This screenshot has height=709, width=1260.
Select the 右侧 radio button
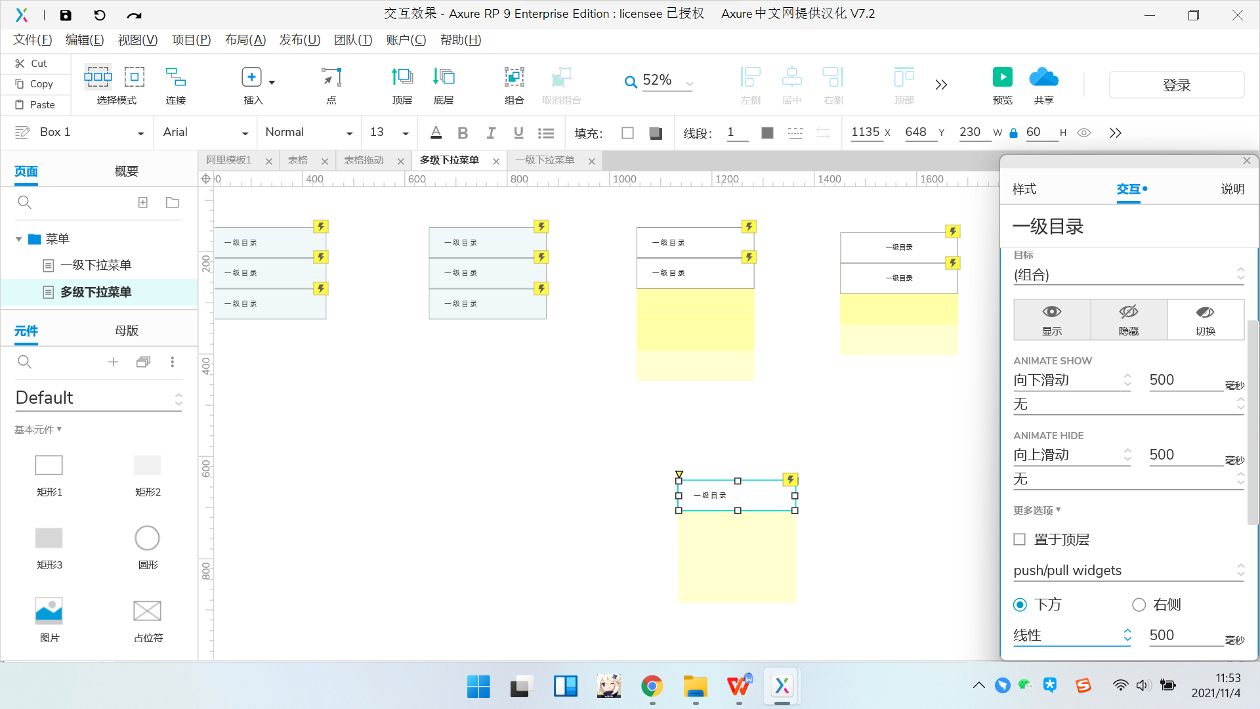tap(1139, 605)
